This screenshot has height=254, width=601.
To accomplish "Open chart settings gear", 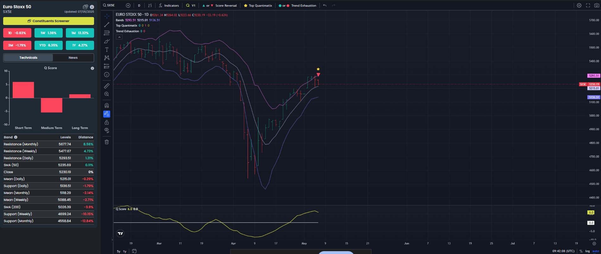I will pyautogui.click(x=579, y=5).
